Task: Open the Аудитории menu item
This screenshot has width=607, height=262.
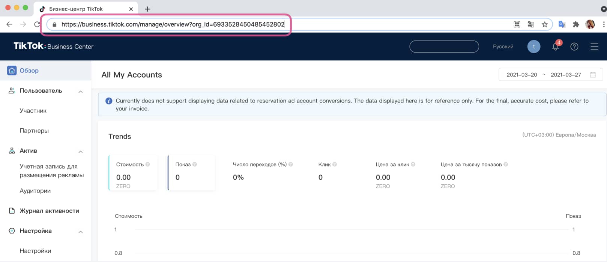Action: (35, 191)
